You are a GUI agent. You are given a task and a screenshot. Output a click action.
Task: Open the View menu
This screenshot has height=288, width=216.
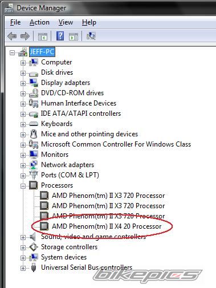click(66, 22)
